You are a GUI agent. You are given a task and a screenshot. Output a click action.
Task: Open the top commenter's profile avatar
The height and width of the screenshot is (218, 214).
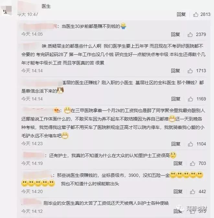tap(6, 11)
